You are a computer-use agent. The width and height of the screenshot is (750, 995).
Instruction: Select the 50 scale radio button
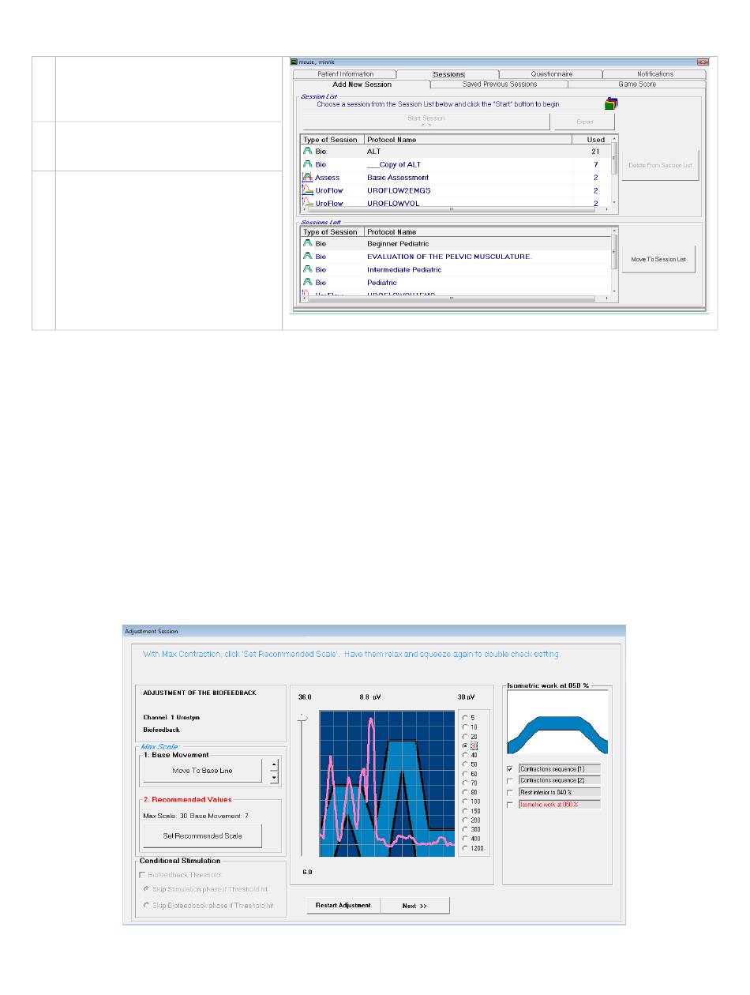(x=464, y=764)
